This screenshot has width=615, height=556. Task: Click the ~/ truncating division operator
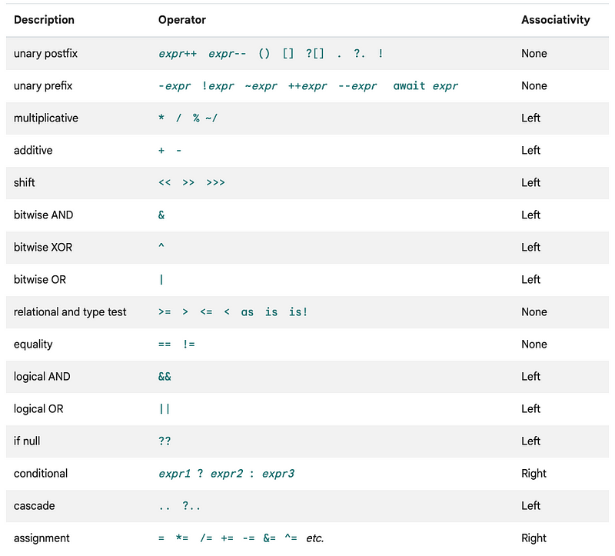(211, 118)
